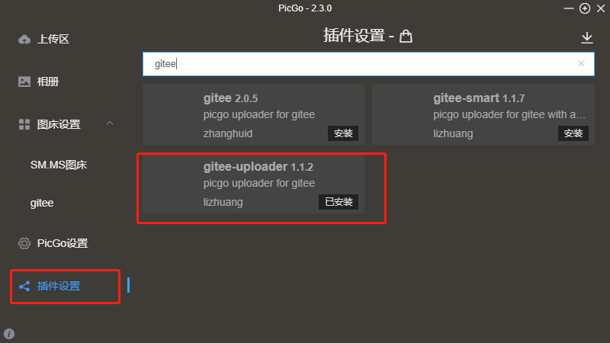Viewport: 610px width, 343px height.
Task: Click into the plugin search field
Action: click(x=368, y=64)
